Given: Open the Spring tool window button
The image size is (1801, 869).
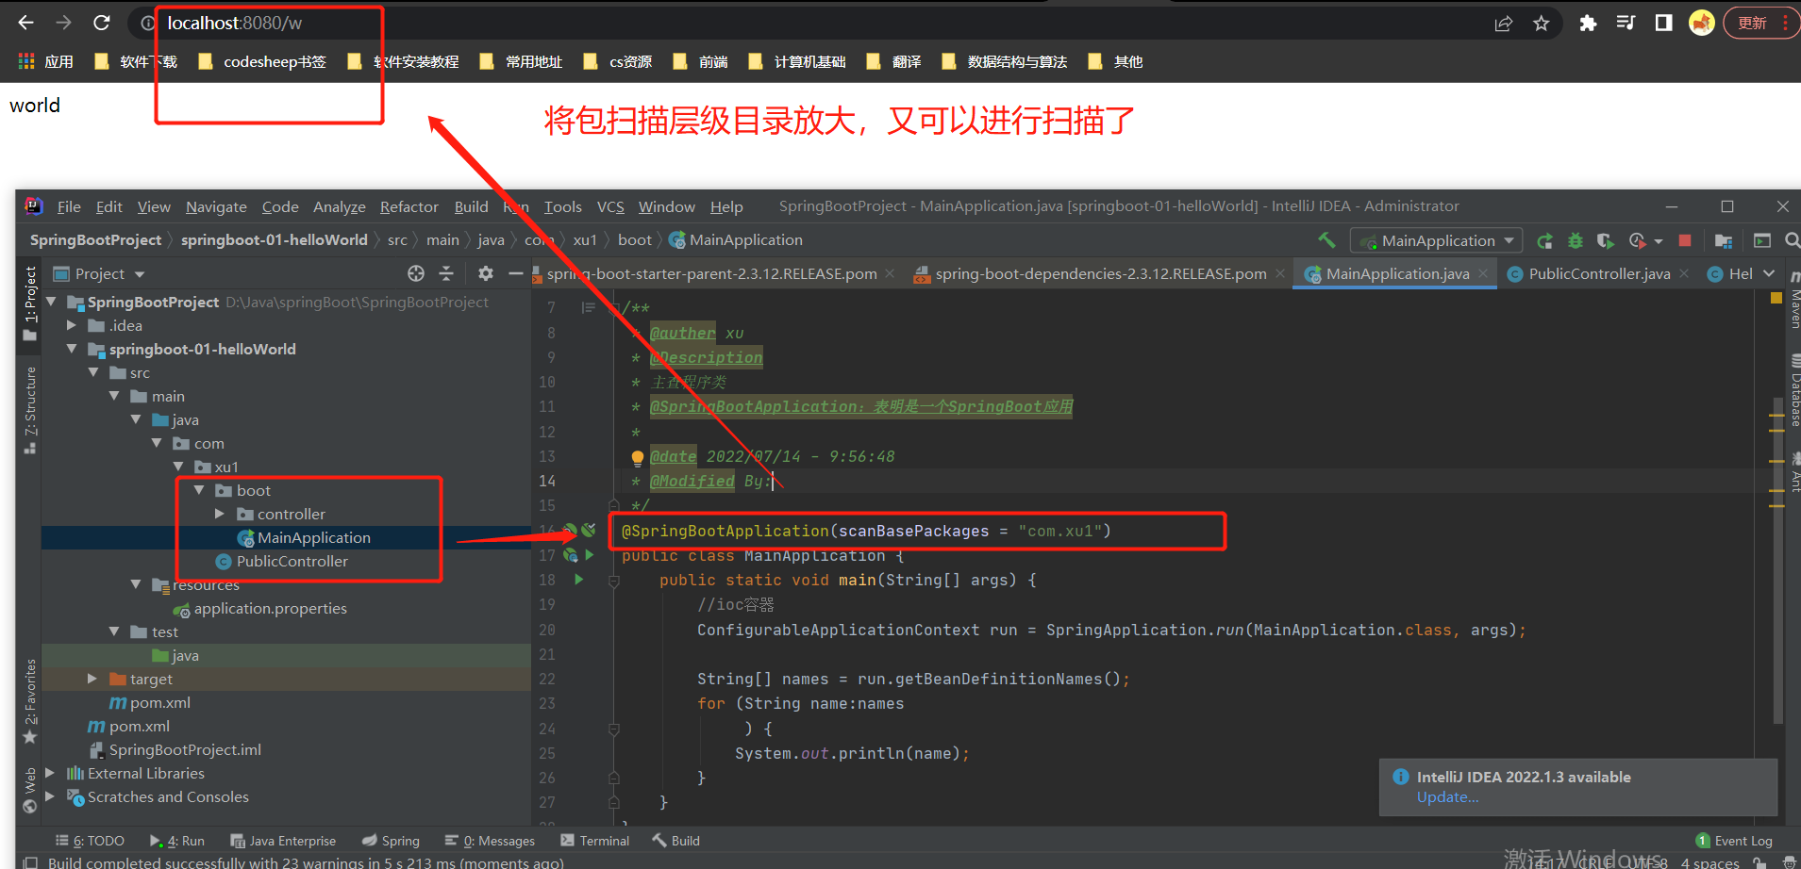Looking at the screenshot, I should coord(391,841).
